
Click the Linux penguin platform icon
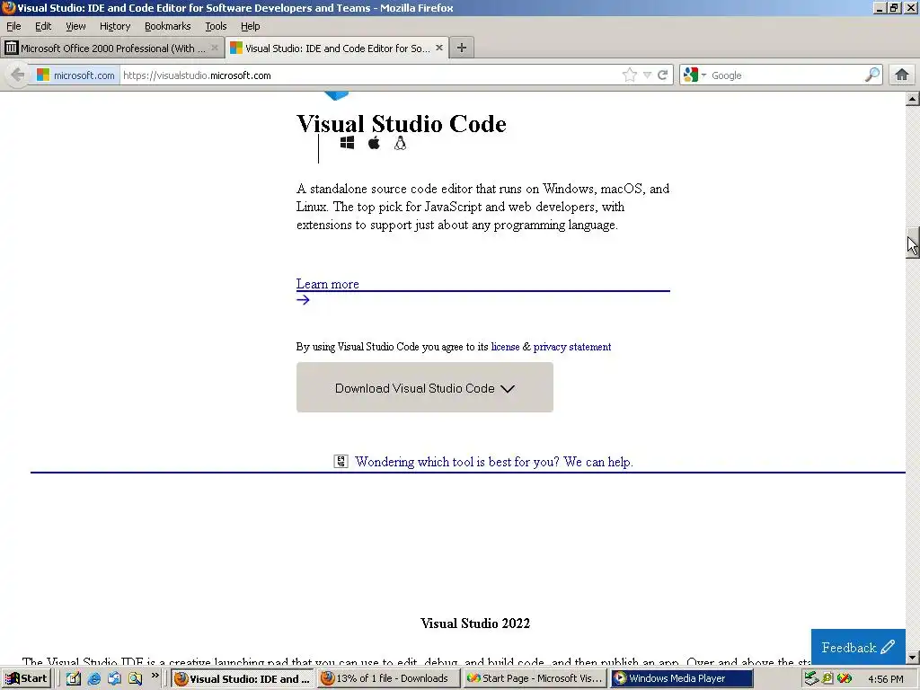(x=400, y=143)
